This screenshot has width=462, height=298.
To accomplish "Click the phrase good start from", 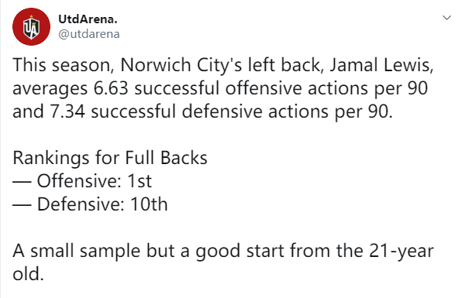I will (x=263, y=252).
